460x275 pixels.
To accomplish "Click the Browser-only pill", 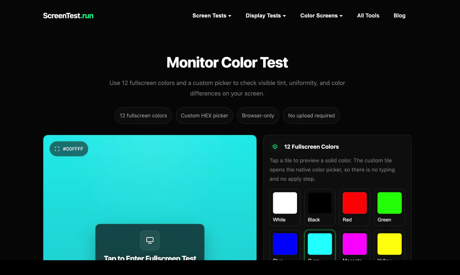I will click(258, 115).
